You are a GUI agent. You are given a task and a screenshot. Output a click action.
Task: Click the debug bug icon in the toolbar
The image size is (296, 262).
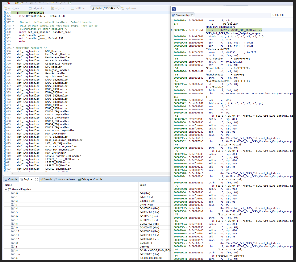point(8,3)
